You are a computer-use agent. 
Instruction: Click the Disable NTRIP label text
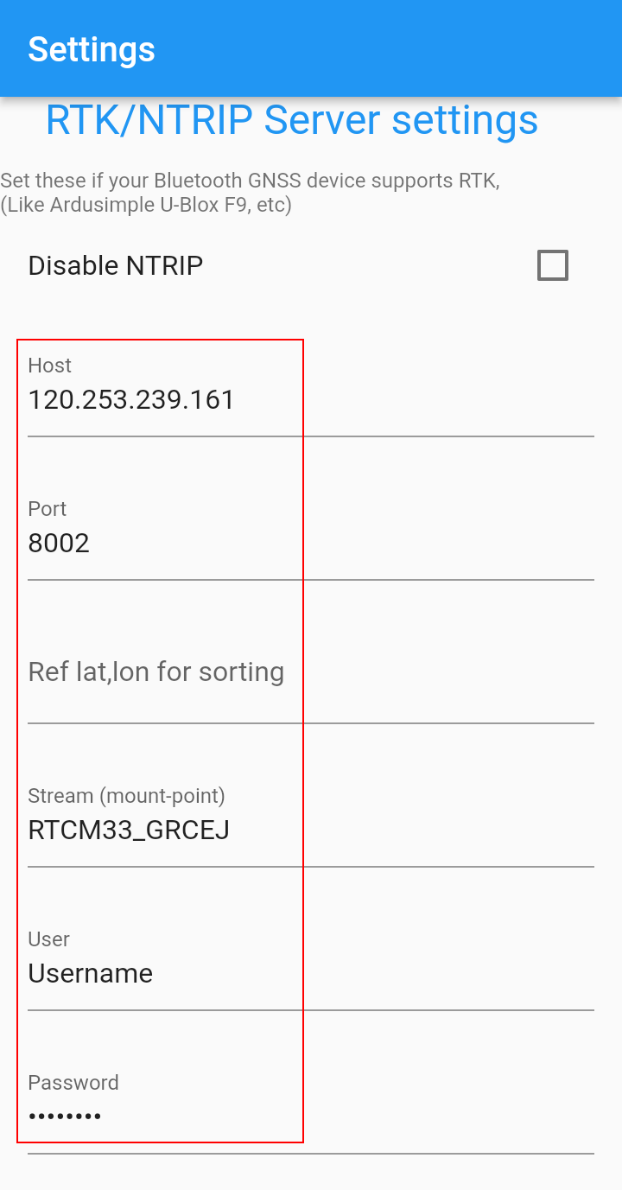coord(116,265)
